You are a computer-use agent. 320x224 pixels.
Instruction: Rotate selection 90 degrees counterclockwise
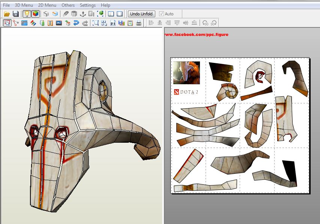205,23
